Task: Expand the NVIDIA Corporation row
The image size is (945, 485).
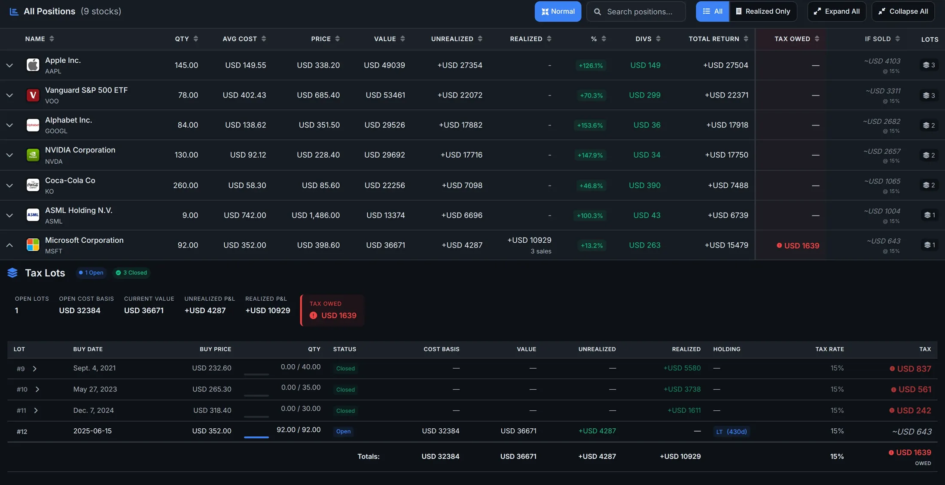Action: [9, 155]
